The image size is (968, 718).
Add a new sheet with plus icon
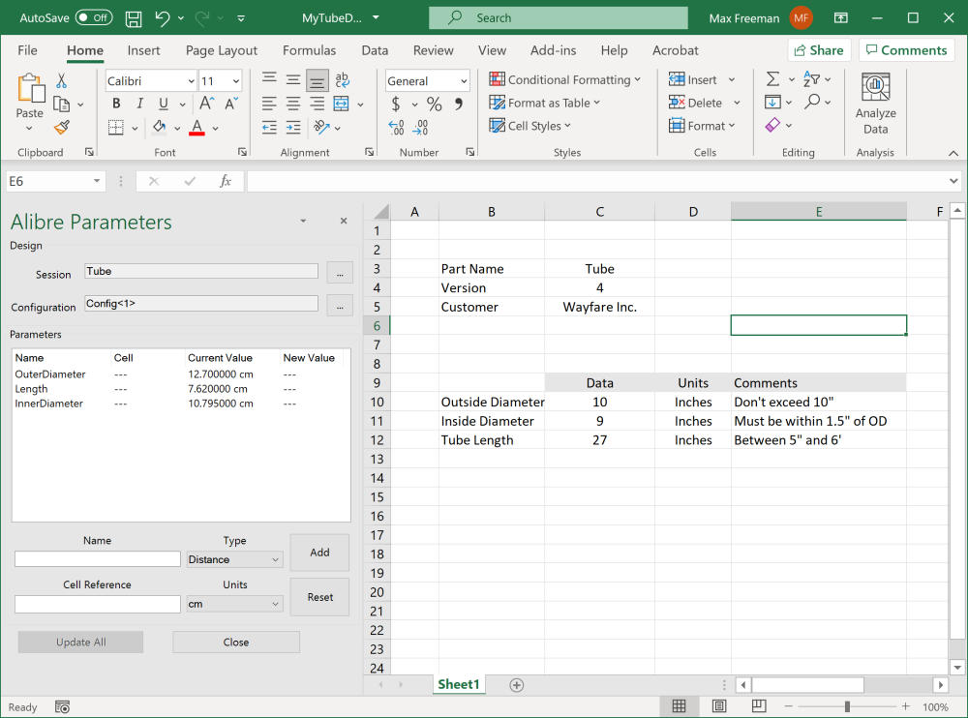pyautogui.click(x=517, y=685)
